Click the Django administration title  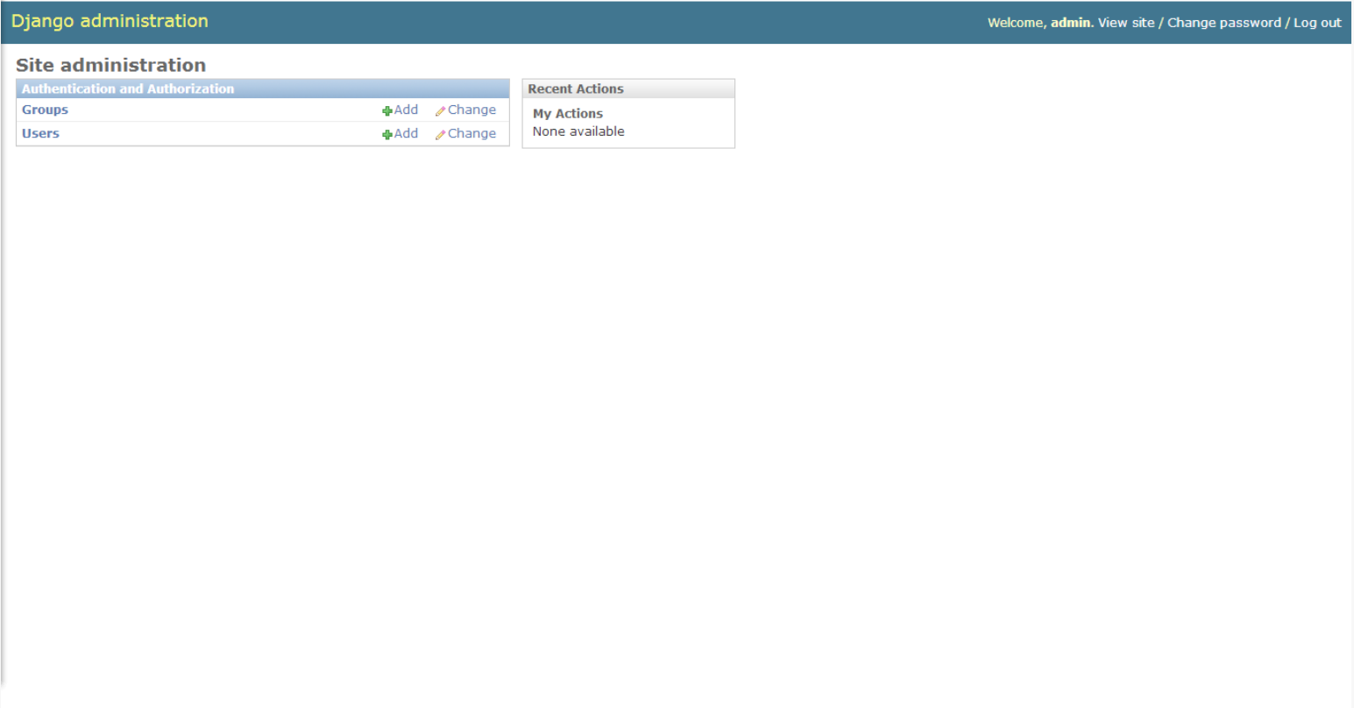110,21
